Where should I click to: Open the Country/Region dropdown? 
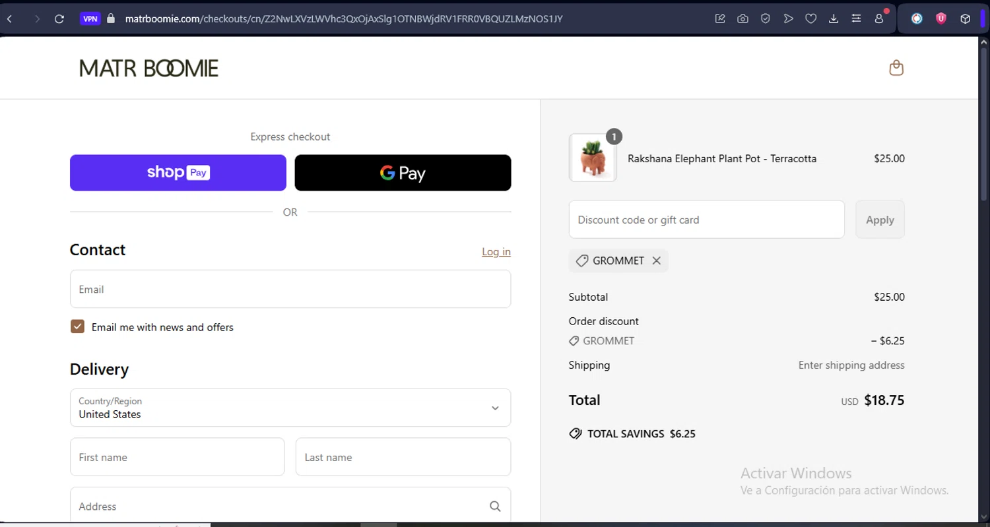[x=290, y=408]
